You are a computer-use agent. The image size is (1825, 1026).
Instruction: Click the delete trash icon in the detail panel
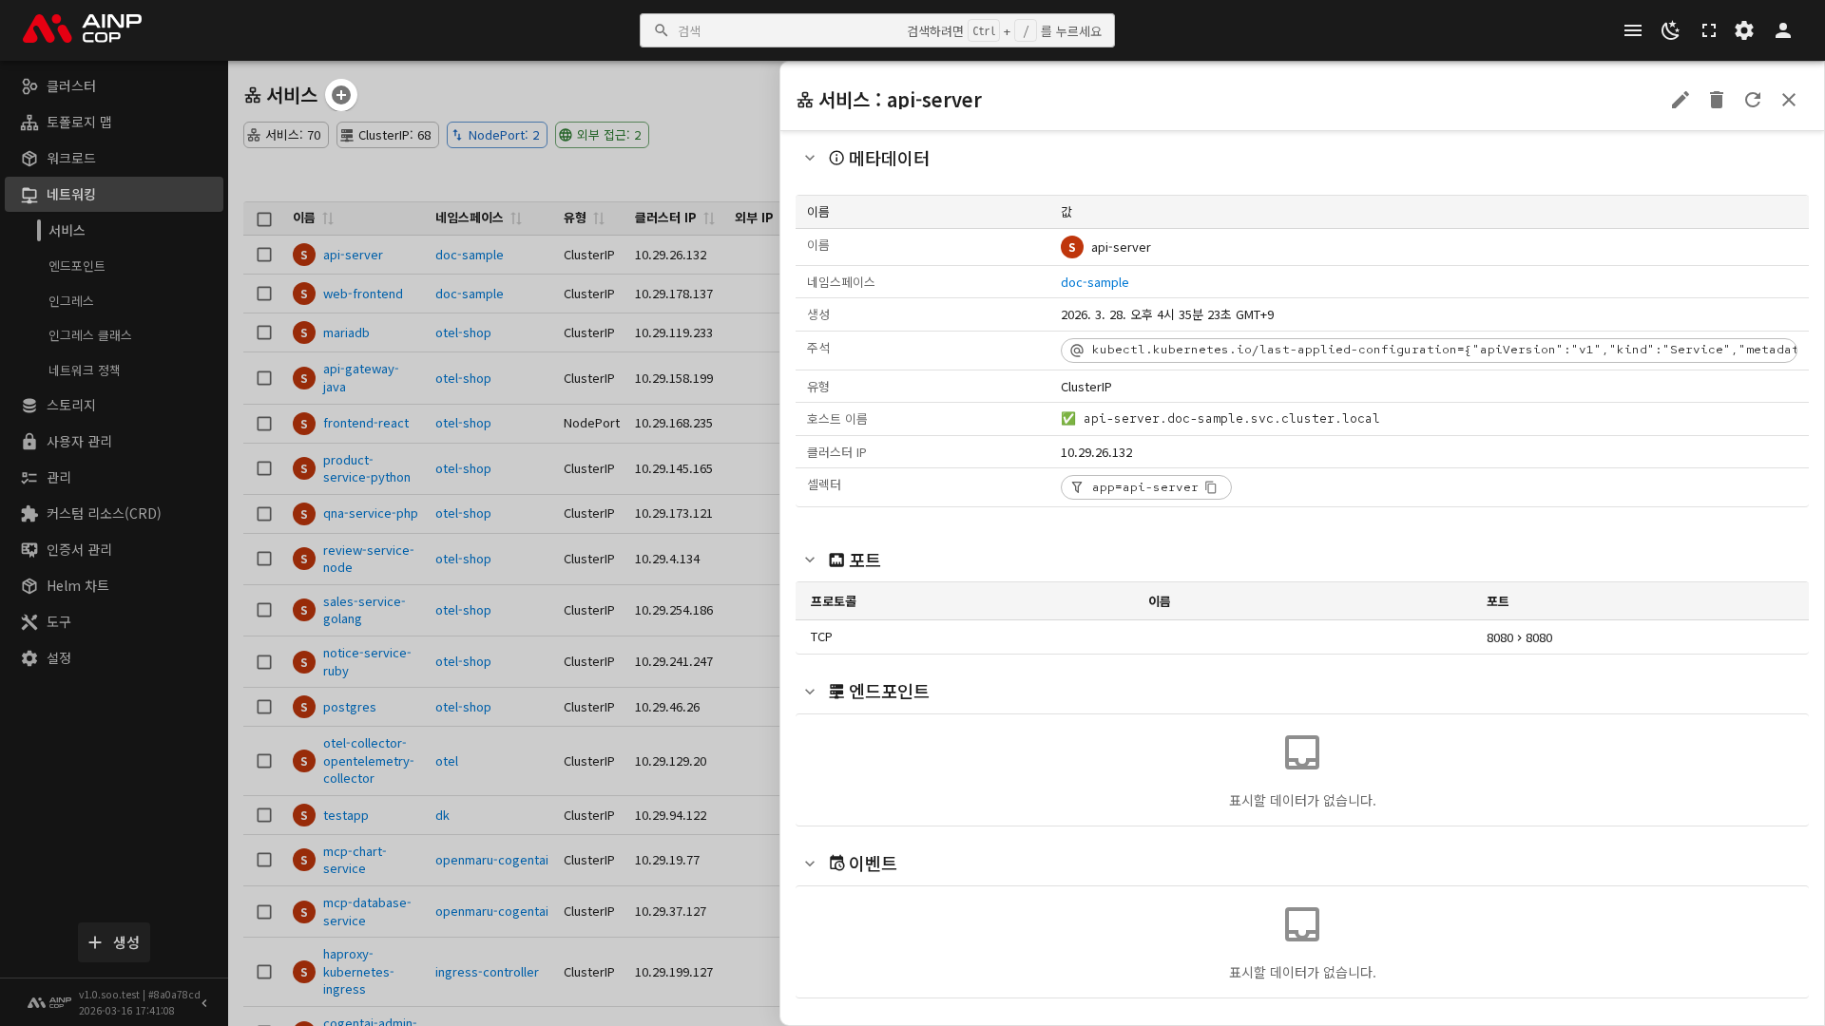pyautogui.click(x=1716, y=100)
